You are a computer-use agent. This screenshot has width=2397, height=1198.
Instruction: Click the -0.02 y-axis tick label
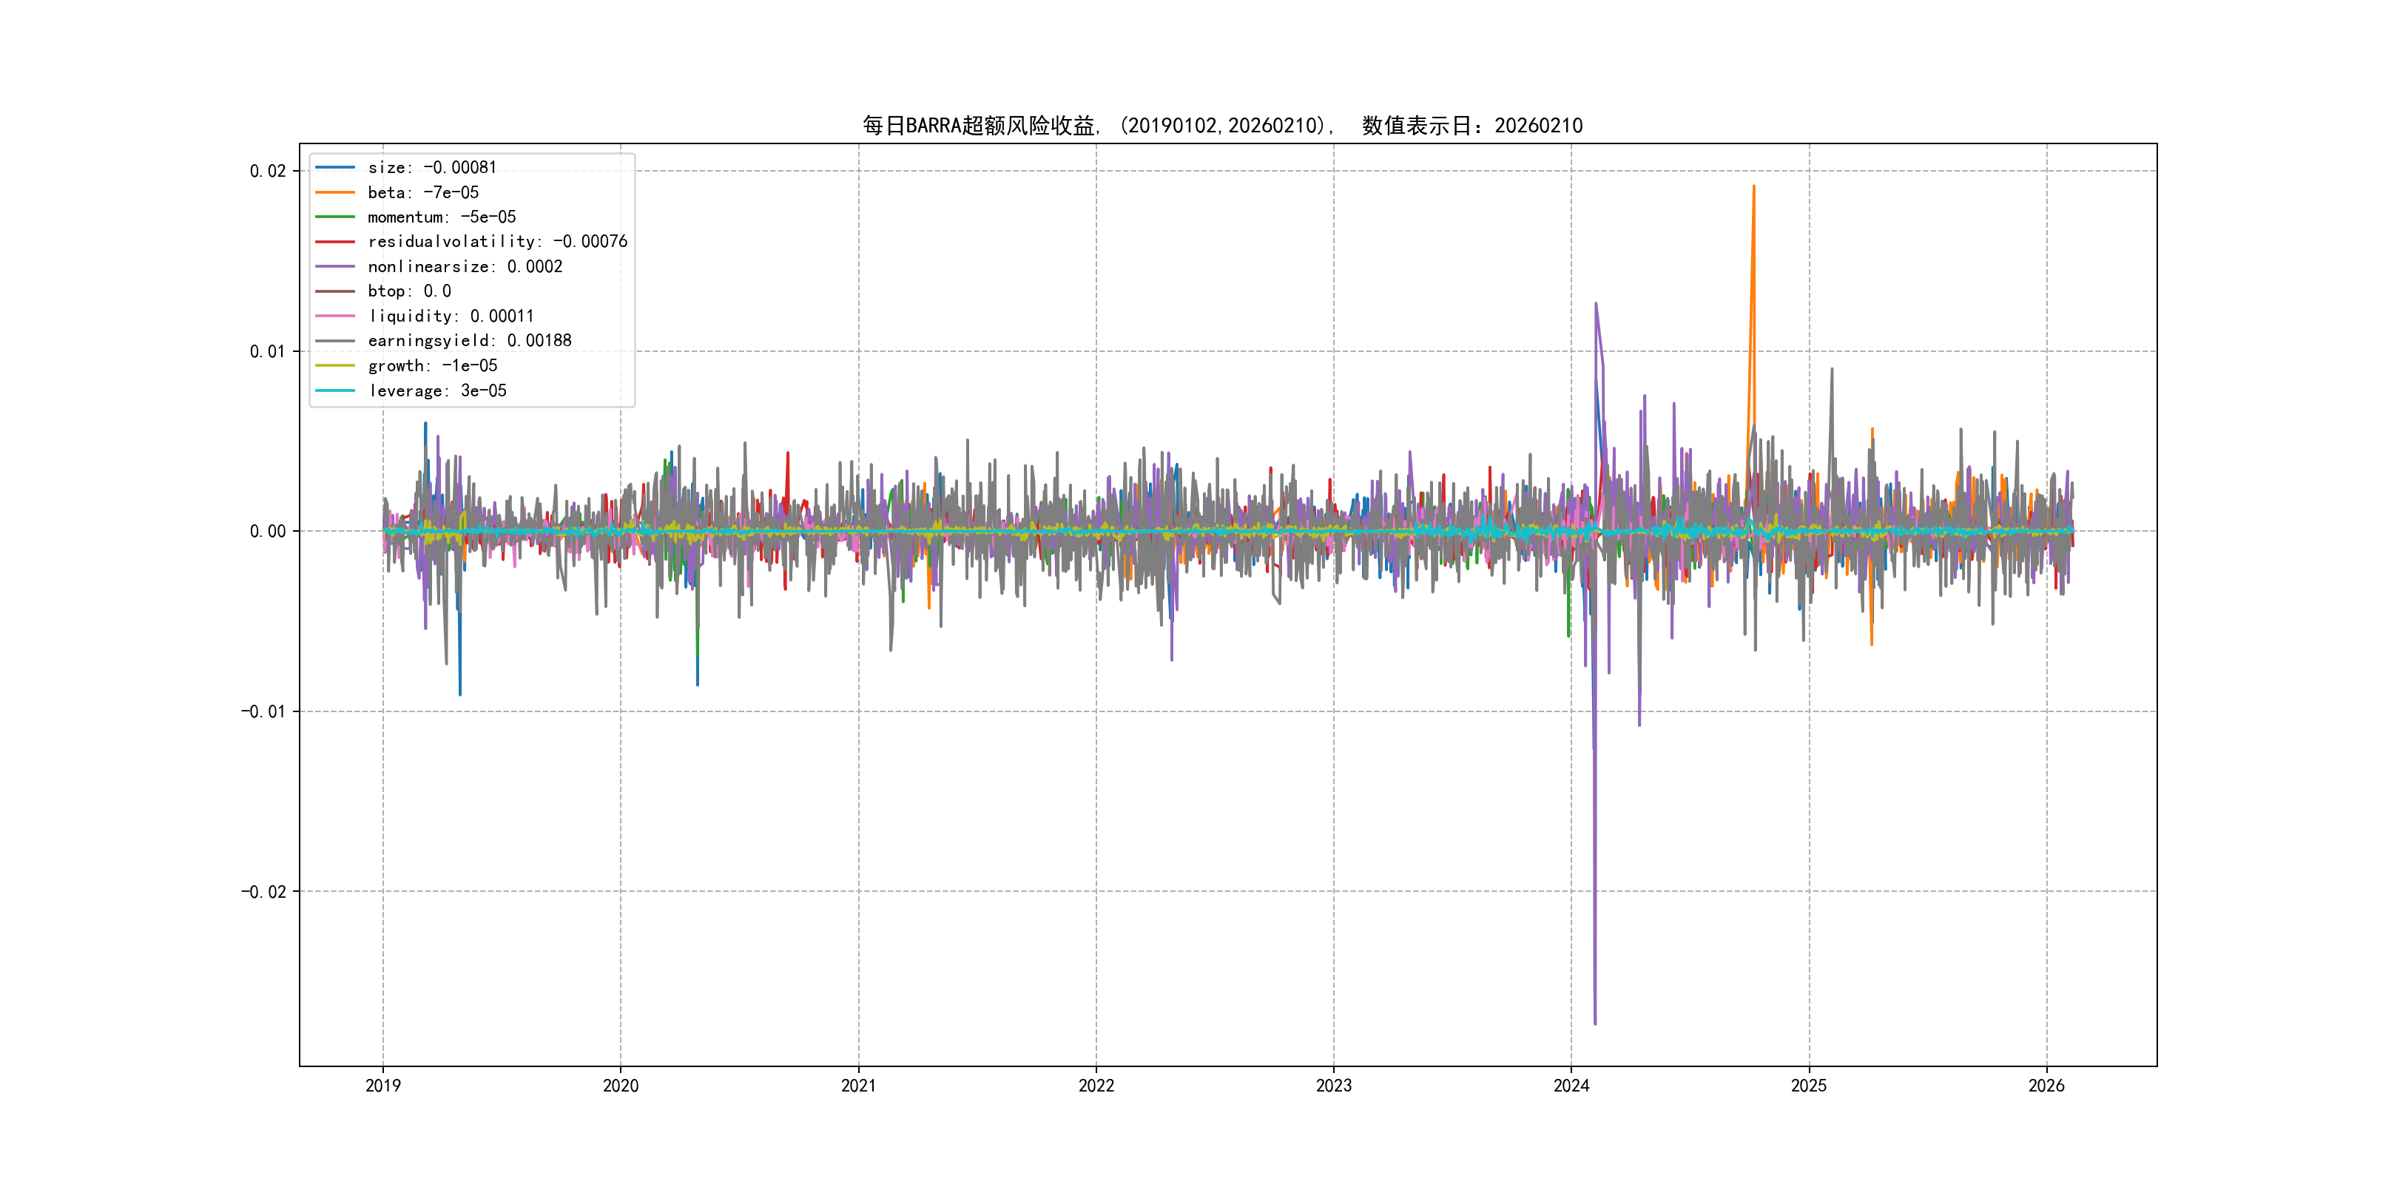coord(263,892)
